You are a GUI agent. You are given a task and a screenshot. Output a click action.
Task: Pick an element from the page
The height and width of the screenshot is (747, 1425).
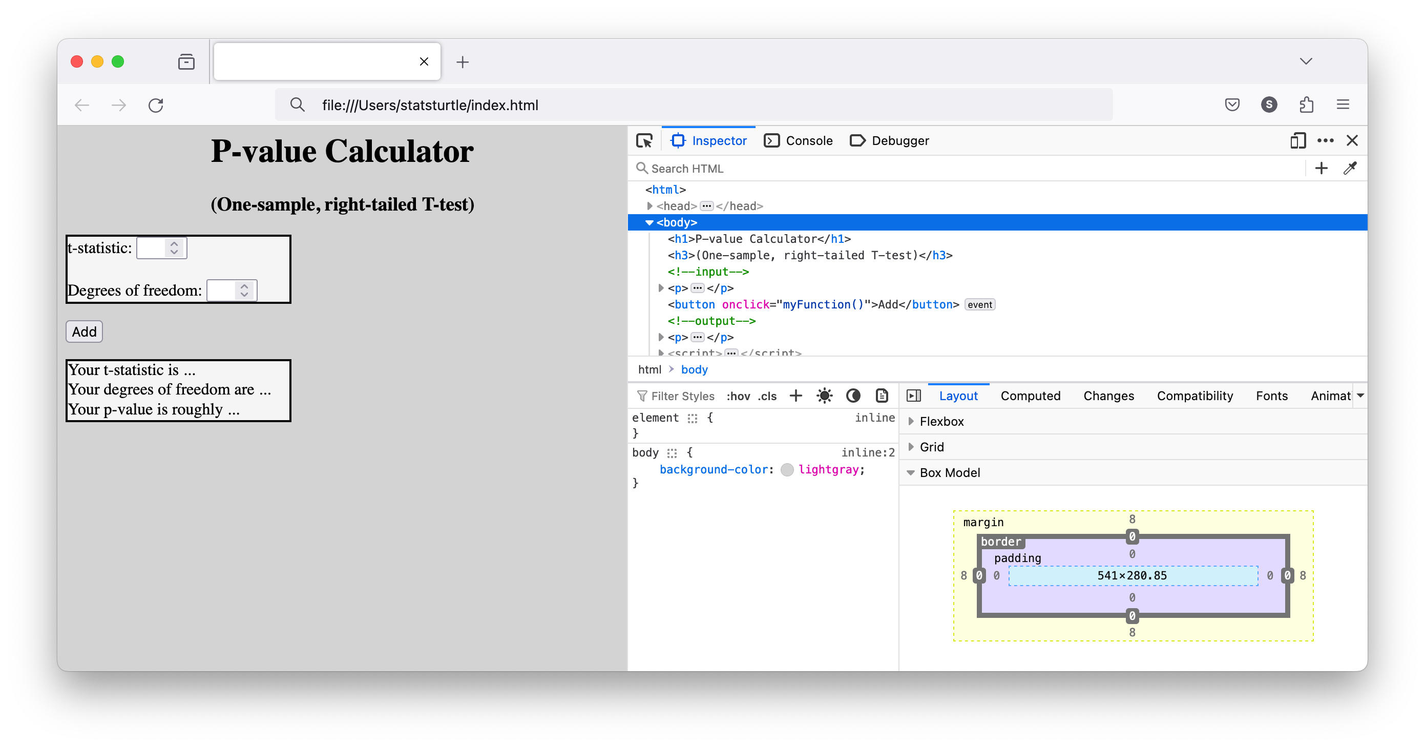(644, 140)
